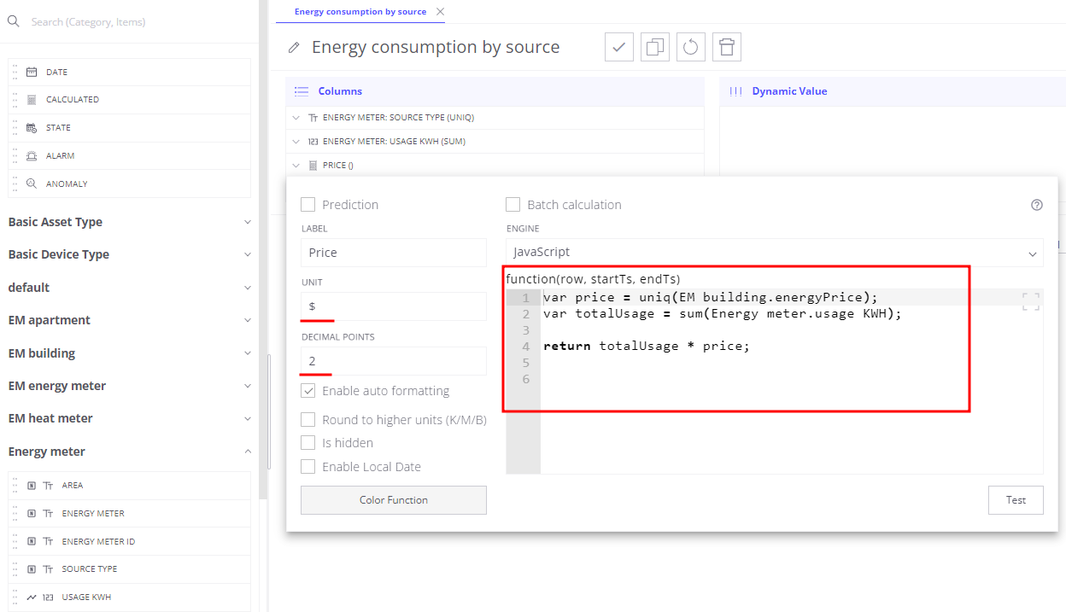Click the Decimal Points input field
This screenshot has width=1066, height=612.
[x=393, y=361]
